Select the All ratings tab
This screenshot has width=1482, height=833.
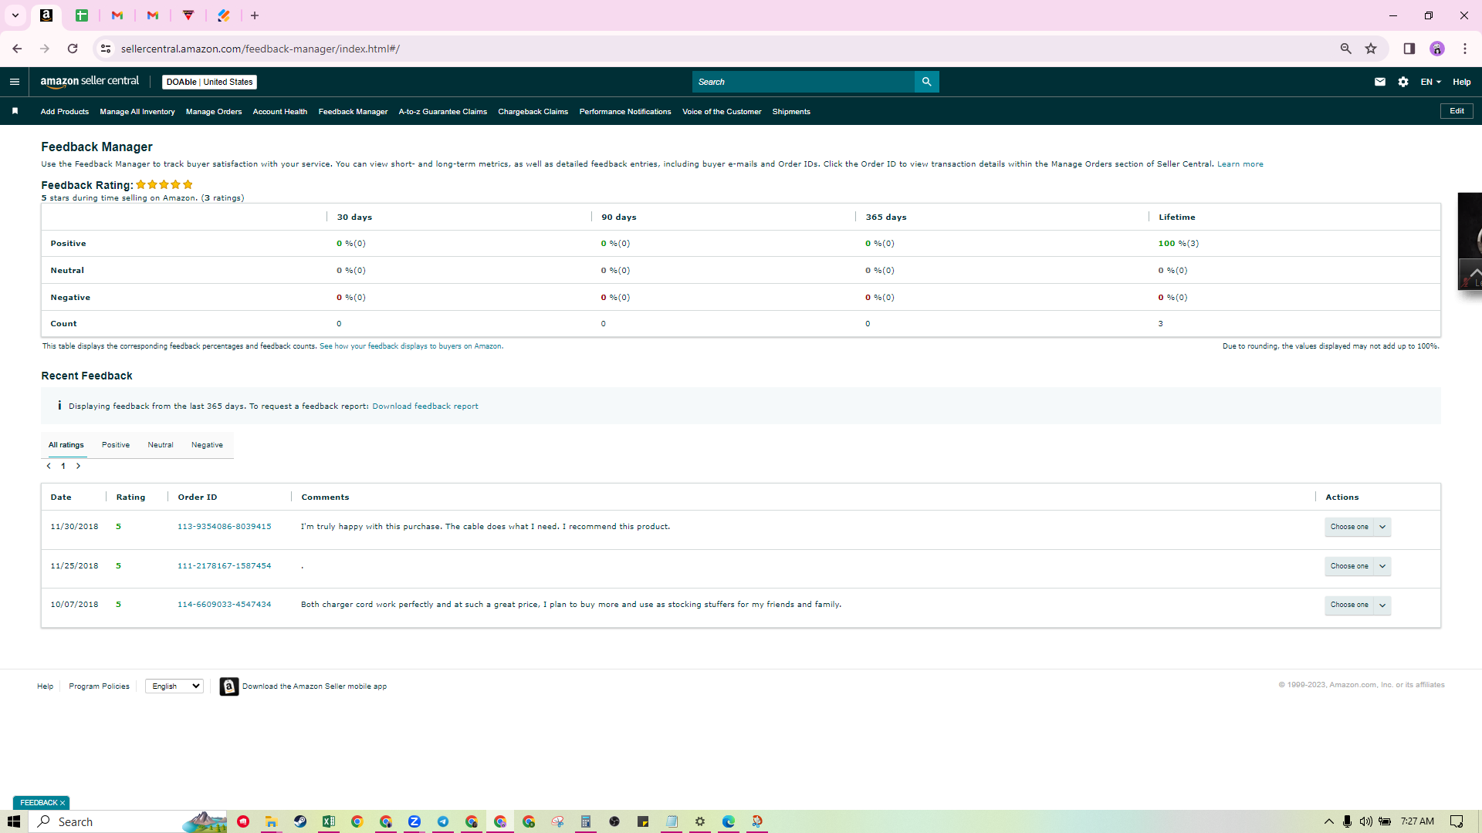pos(66,445)
